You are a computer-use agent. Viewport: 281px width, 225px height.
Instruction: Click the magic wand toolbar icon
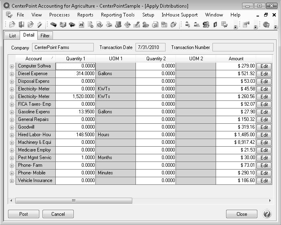tap(39, 25)
